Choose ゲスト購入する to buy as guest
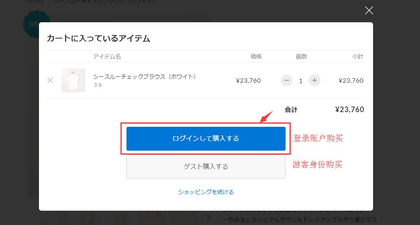The image size is (420, 225). pos(206,167)
